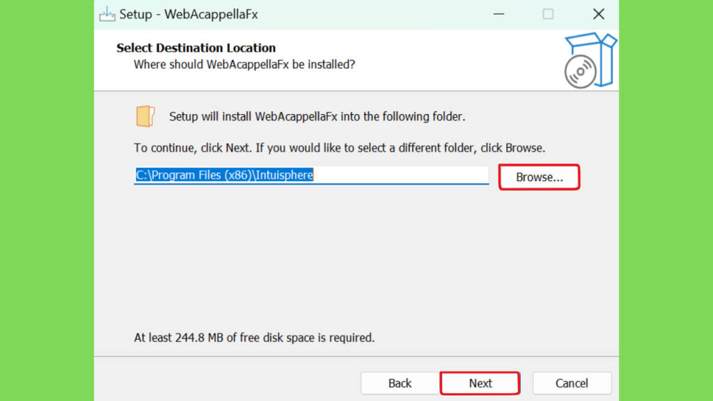
Task: Minimize the Setup window
Action: click(499, 14)
